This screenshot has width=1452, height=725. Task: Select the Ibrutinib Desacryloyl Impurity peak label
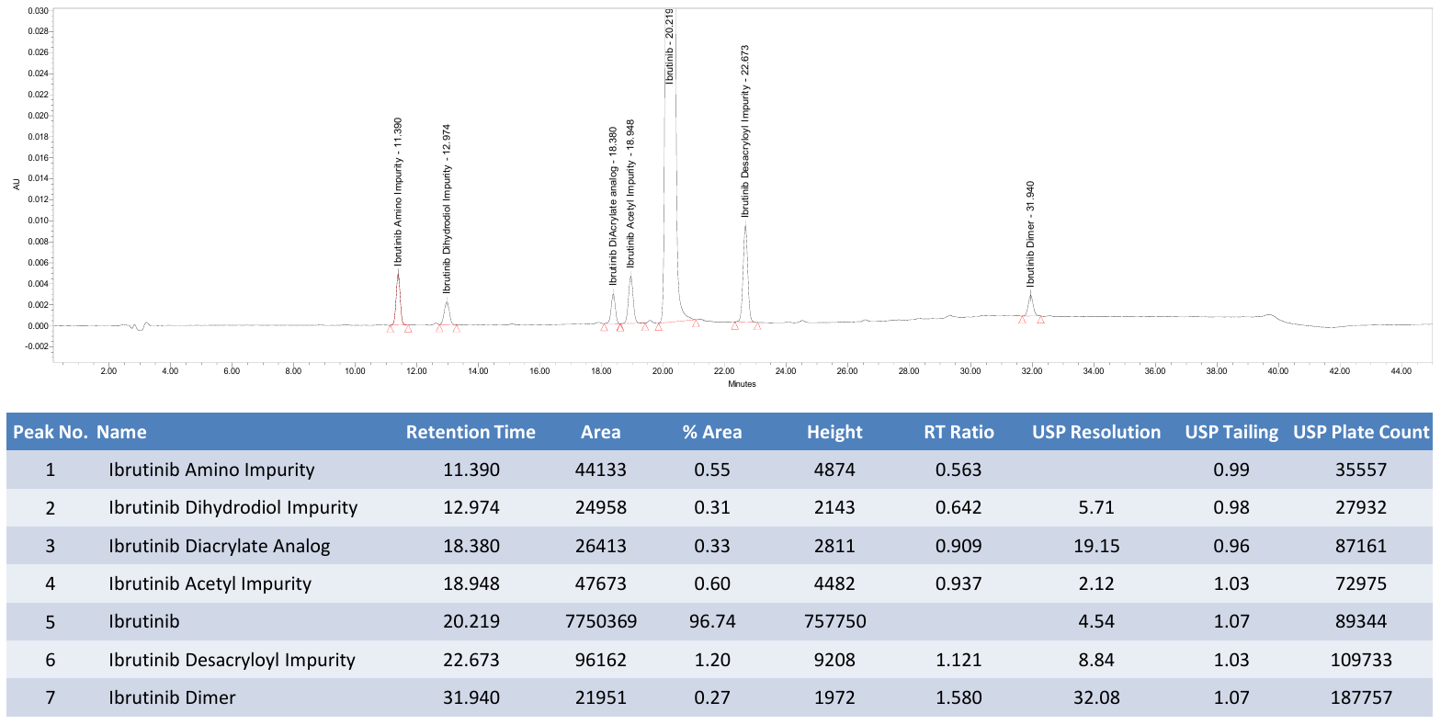click(745, 130)
